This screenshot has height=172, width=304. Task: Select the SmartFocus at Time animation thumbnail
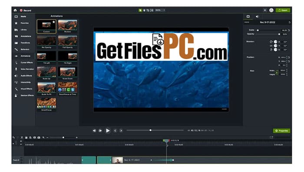pos(67,89)
